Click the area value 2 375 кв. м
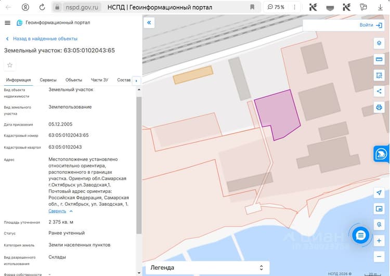The image size is (390, 276). [61, 222]
